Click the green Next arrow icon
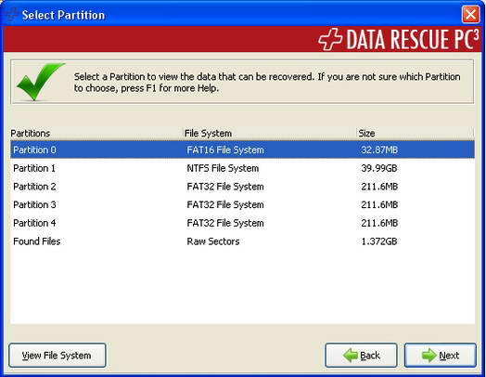The width and height of the screenshot is (486, 377). click(x=429, y=355)
